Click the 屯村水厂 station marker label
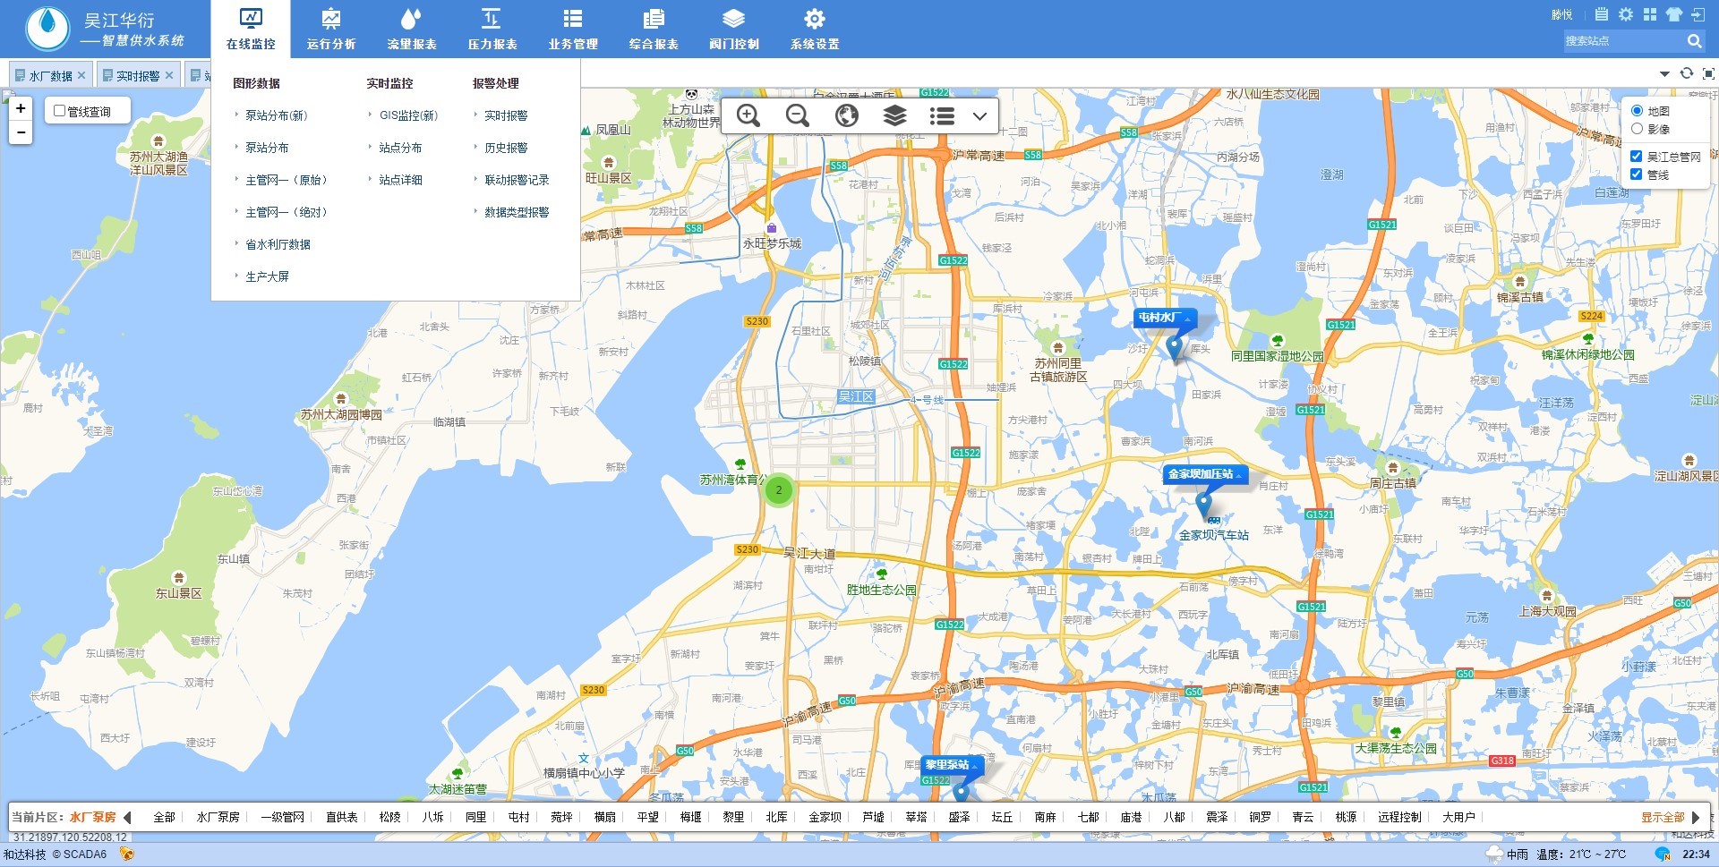The height and width of the screenshot is (867, 1719). coord(1165,318)
